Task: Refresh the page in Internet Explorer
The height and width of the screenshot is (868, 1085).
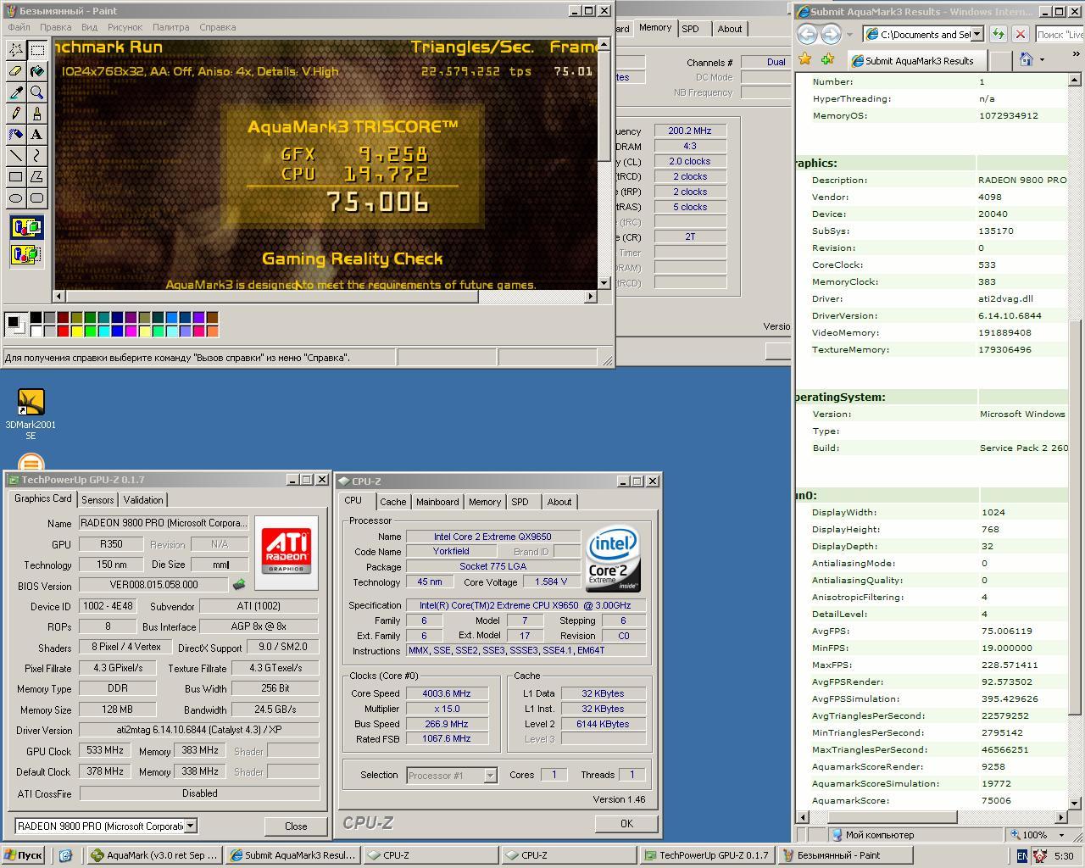Action: tap(998, 34)
